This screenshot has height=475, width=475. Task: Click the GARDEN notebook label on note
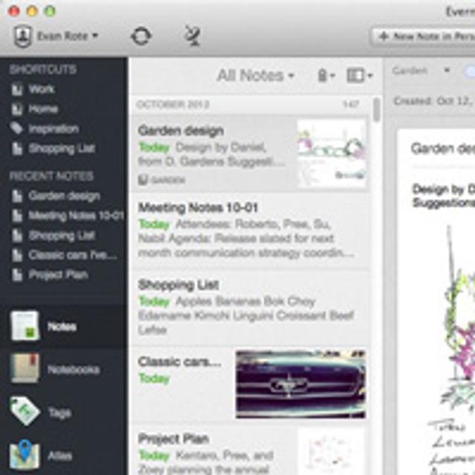[x=162, y=180]
